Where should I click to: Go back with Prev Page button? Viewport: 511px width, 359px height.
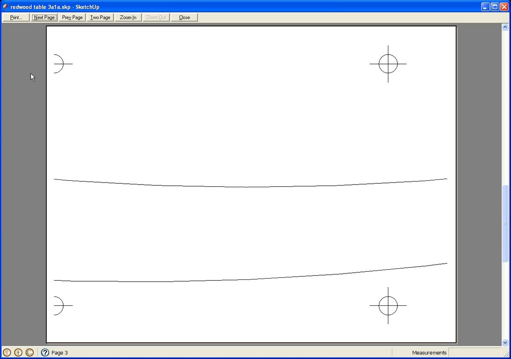pyautogui.click(x=72, y=17)
